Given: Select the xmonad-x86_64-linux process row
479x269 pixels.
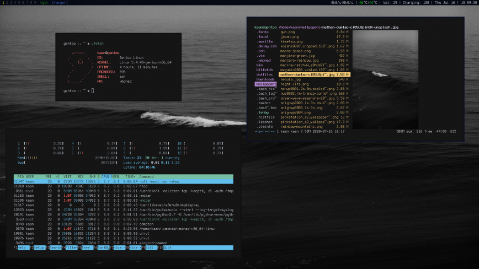Looking at the screenshot, I should (124, 229).
